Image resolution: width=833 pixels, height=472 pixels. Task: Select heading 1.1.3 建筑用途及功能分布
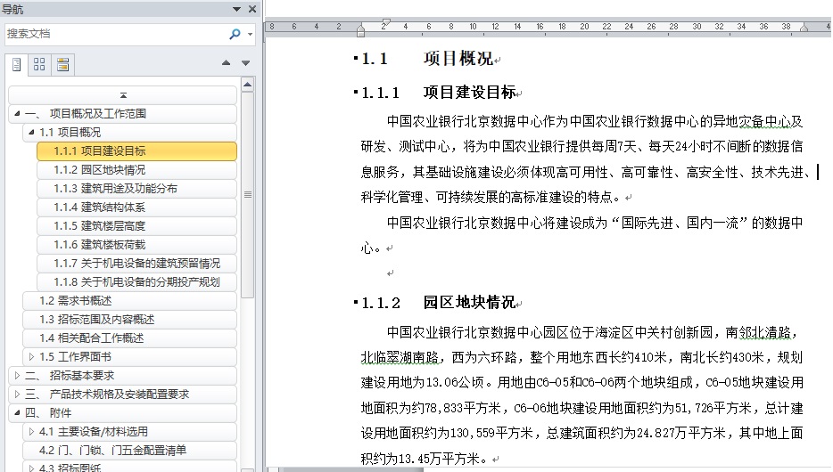(137, 188)
